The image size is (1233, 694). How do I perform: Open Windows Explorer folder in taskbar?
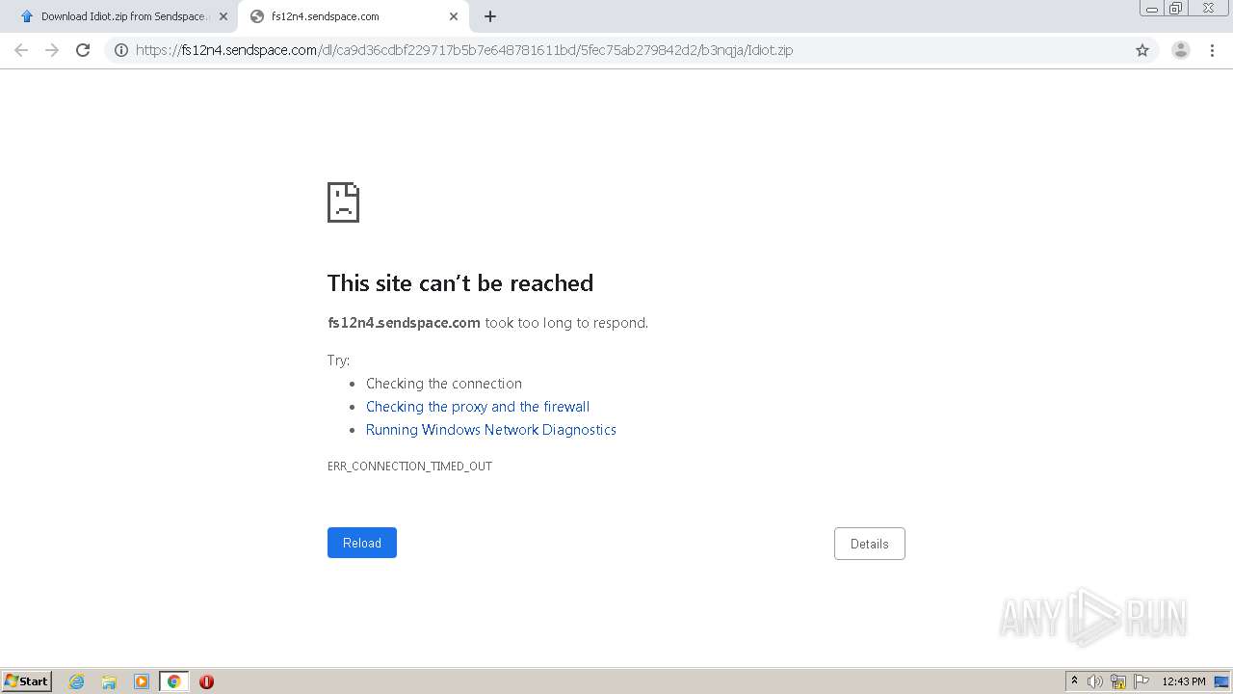109,681
